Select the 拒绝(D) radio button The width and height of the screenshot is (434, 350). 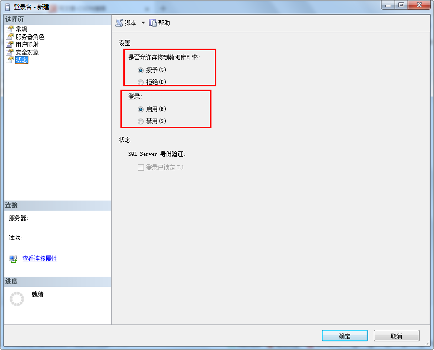pos(141,82)
